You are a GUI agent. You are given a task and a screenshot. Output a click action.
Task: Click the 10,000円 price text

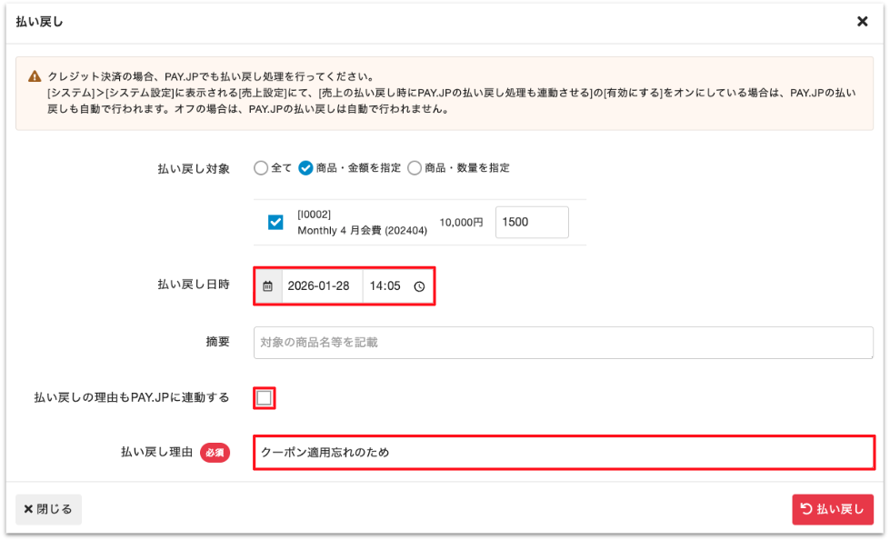pos(461,223)
